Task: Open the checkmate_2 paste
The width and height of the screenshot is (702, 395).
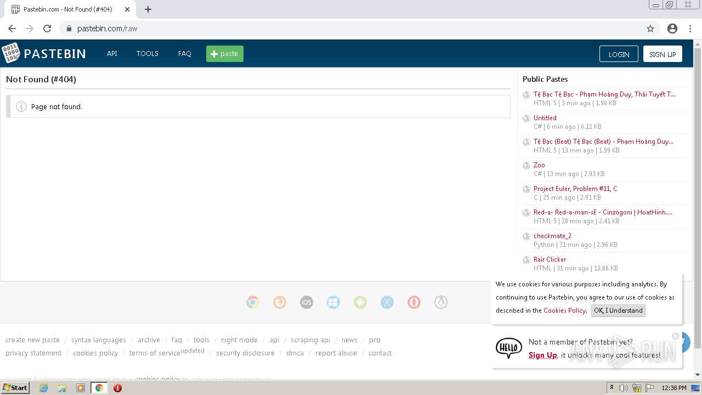Action: pos(552,236)
